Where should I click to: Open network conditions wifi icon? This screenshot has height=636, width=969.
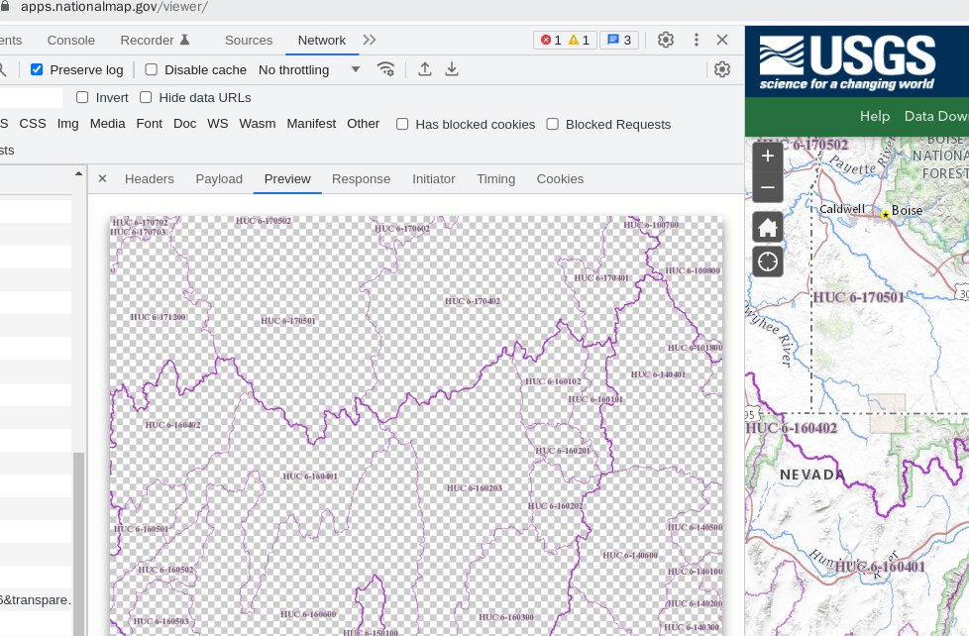(385, 69)
